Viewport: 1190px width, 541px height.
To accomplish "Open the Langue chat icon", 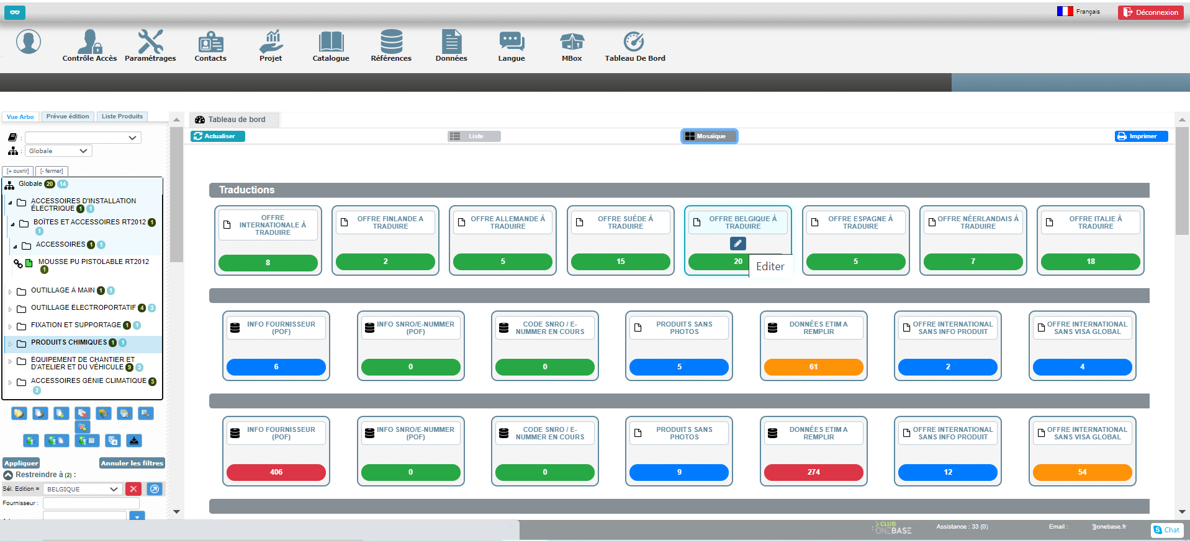I will tap(512, 42).
